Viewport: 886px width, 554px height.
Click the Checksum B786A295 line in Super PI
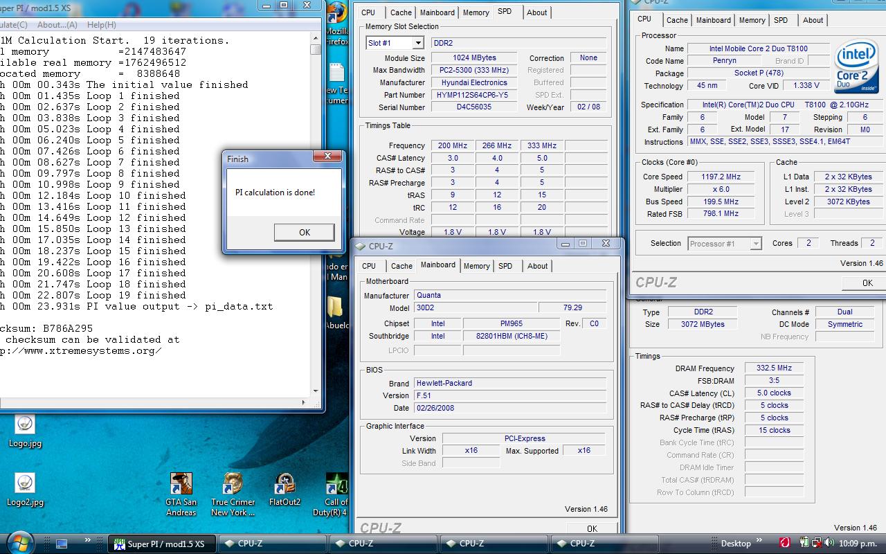coord(47,328)
